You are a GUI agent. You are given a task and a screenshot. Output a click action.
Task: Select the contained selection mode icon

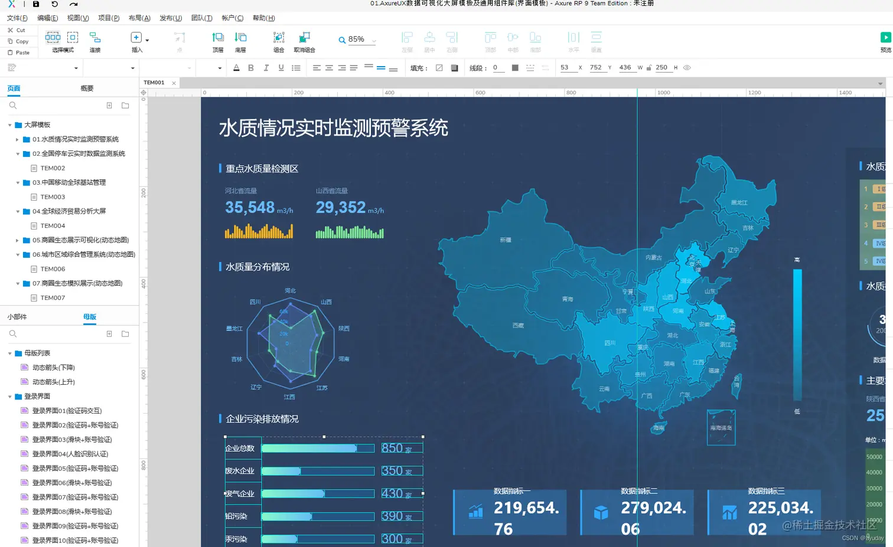[x=73, y=37]
